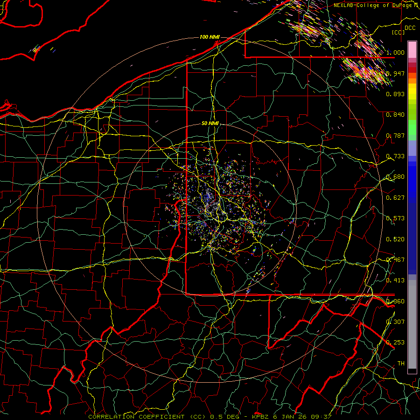Pick the bright green color scale segment

tap(412, 127)
